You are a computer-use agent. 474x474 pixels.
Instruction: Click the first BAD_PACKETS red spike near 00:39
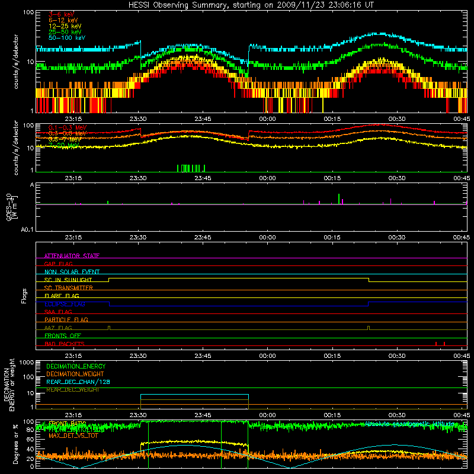click(436, 344)
